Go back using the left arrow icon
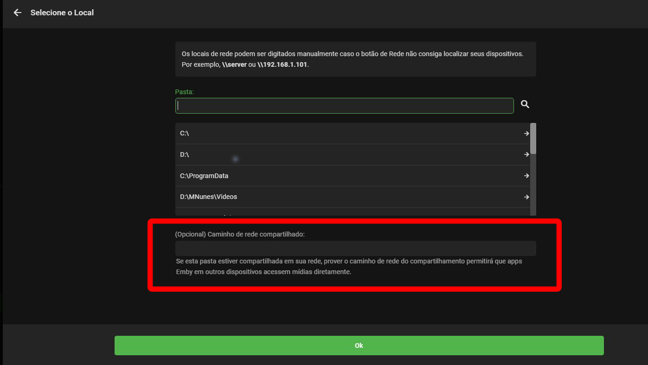 pos(18,13)
